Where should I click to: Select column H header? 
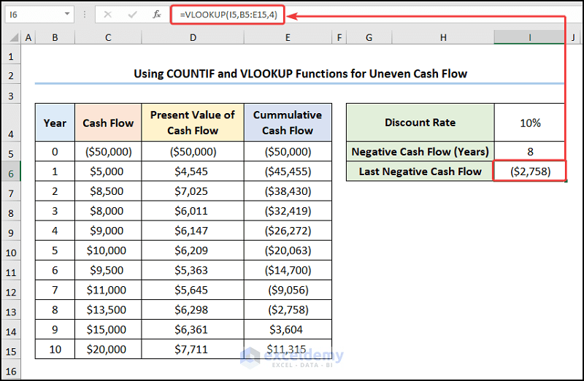coord(443,37)
